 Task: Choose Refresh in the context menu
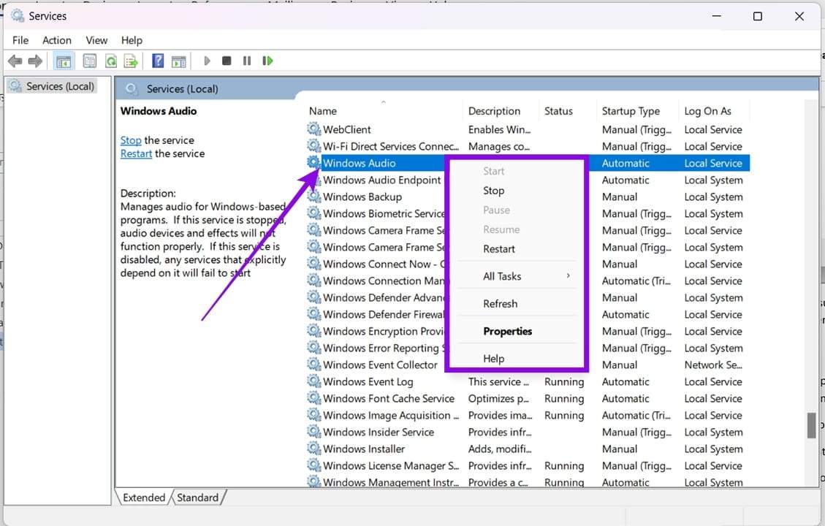[x=516, y=303]
